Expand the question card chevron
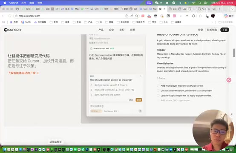This screenshot has width=236, height=153. pyautogui.click(x=141, y=76)
